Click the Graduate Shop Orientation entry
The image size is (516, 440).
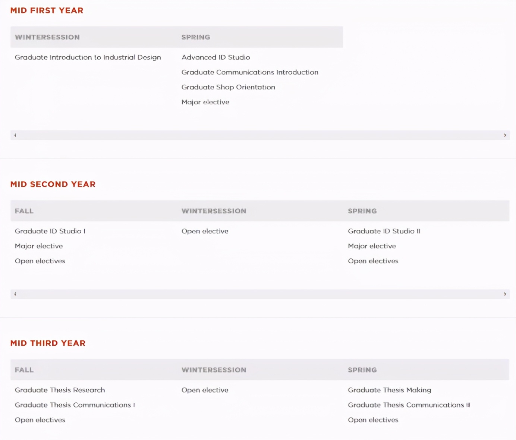pos(228,87)
